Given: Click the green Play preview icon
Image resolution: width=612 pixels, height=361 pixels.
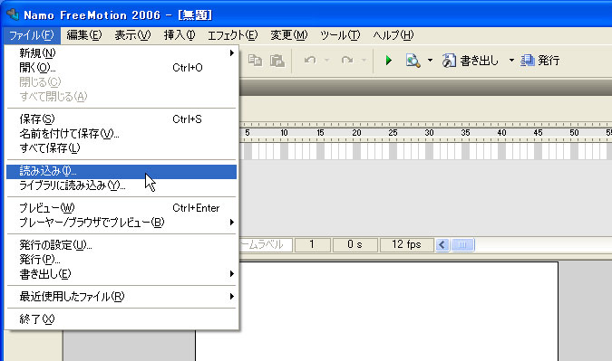Looking at the screenshot, I should [x=388, y=61].
